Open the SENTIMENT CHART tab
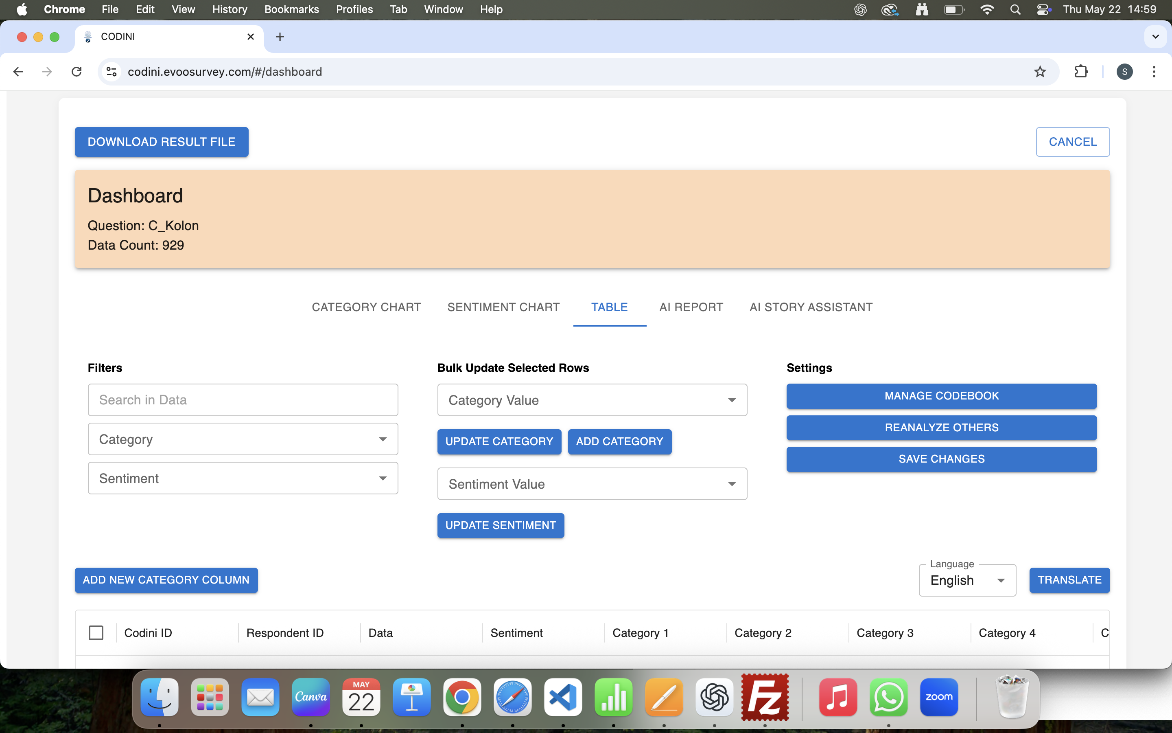The height and width of the screenshot is (733, 1172). [503, 307]
